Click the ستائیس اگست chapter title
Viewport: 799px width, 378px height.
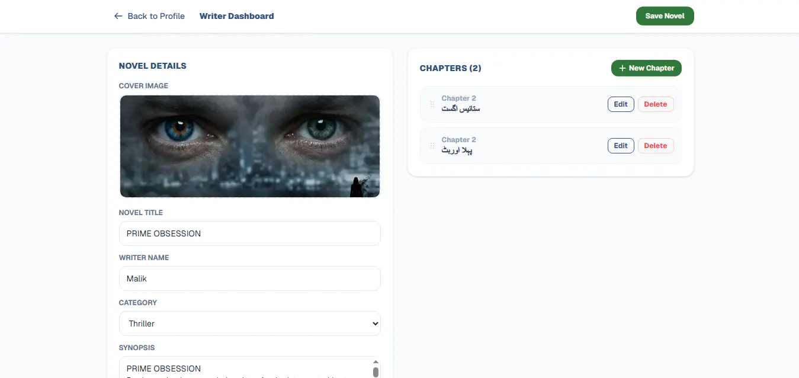click(461, 109)
